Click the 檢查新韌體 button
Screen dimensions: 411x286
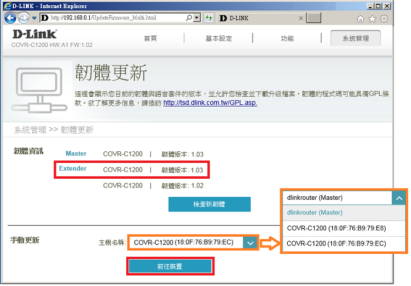(209, 204)
